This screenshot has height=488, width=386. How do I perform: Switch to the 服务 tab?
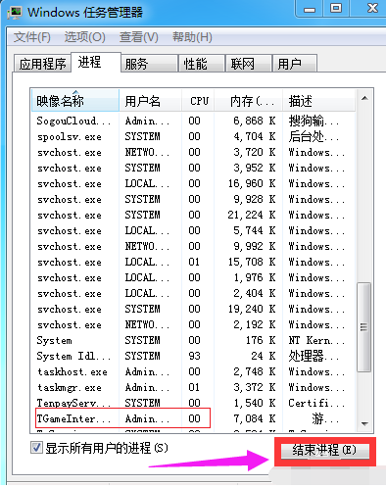[149, 64]
